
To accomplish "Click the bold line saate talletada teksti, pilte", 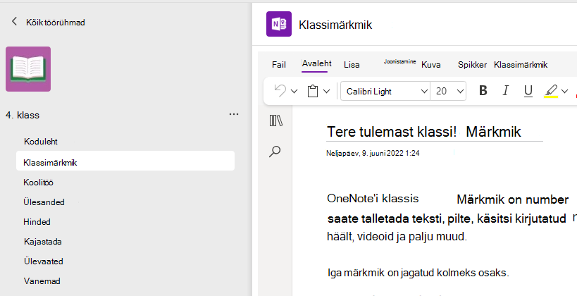I will [x=447, y=218].
